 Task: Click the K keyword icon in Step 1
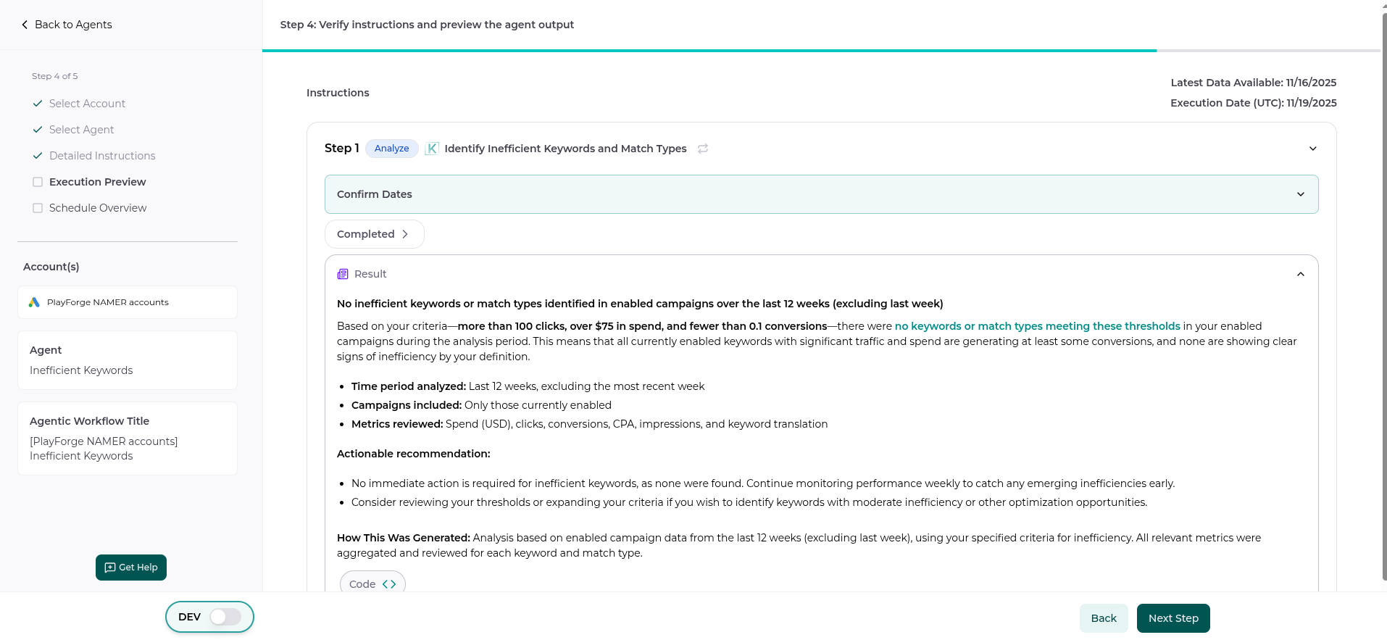click(432, 149)
